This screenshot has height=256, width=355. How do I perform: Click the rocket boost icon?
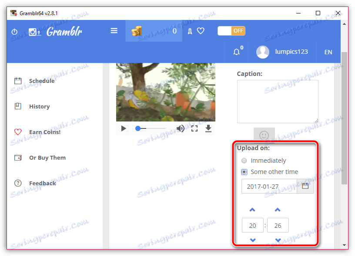[x=190, y=31]
